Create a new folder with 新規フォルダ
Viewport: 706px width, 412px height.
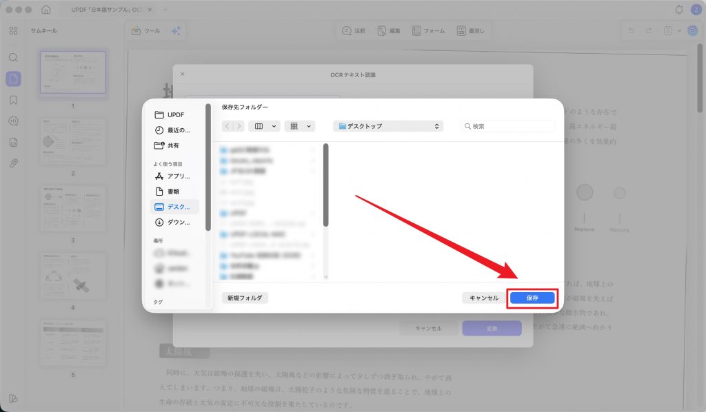coord(245,298)
